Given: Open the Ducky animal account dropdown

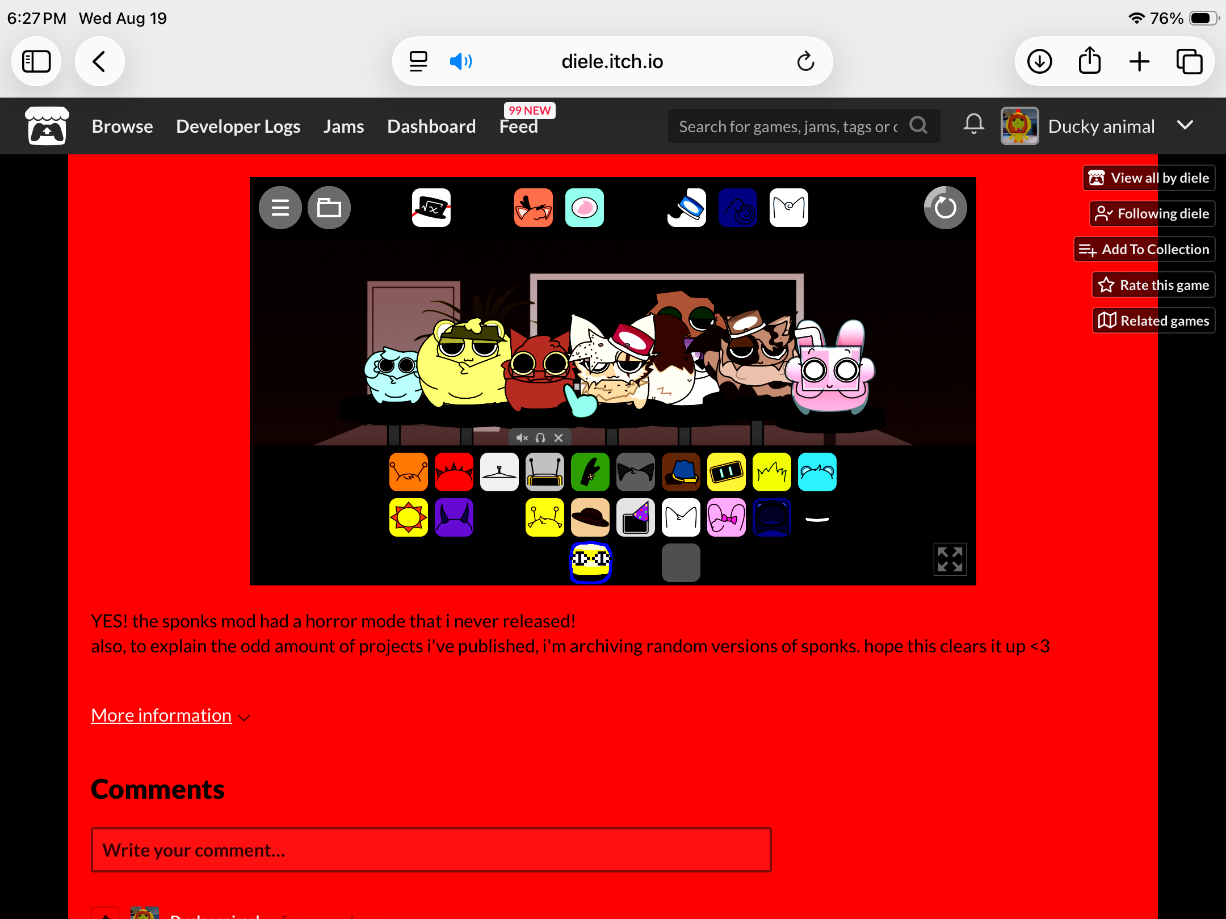Looking at the screenshot, I should point(1185,125).
